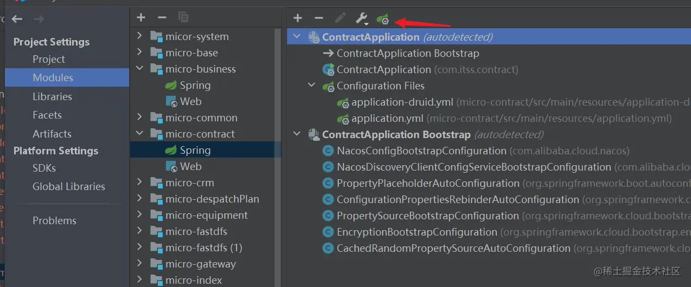The height and width of the screenshot is (287, 691).
Task: Open the wrench settings dropdown
Action: click(x=362, y=18)
